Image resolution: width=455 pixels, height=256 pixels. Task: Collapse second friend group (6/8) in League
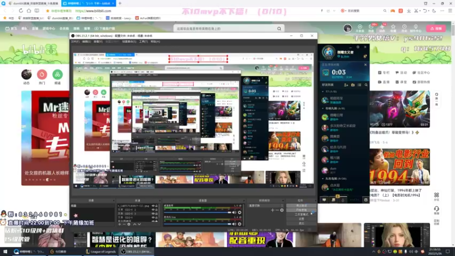coord(323,108)
